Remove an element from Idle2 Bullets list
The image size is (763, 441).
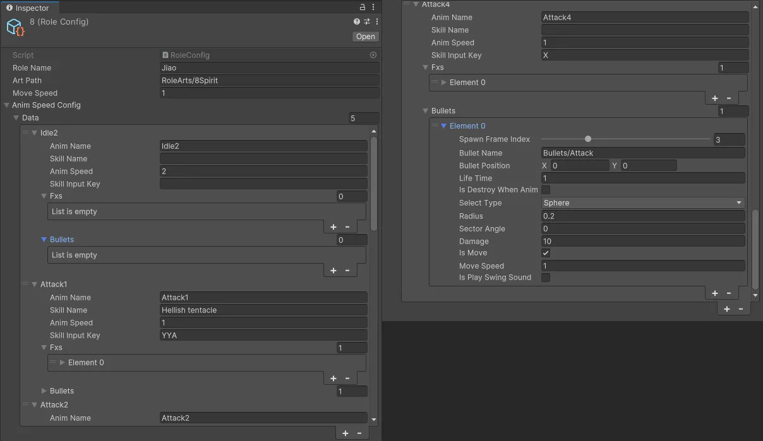(x=347, y=270)
